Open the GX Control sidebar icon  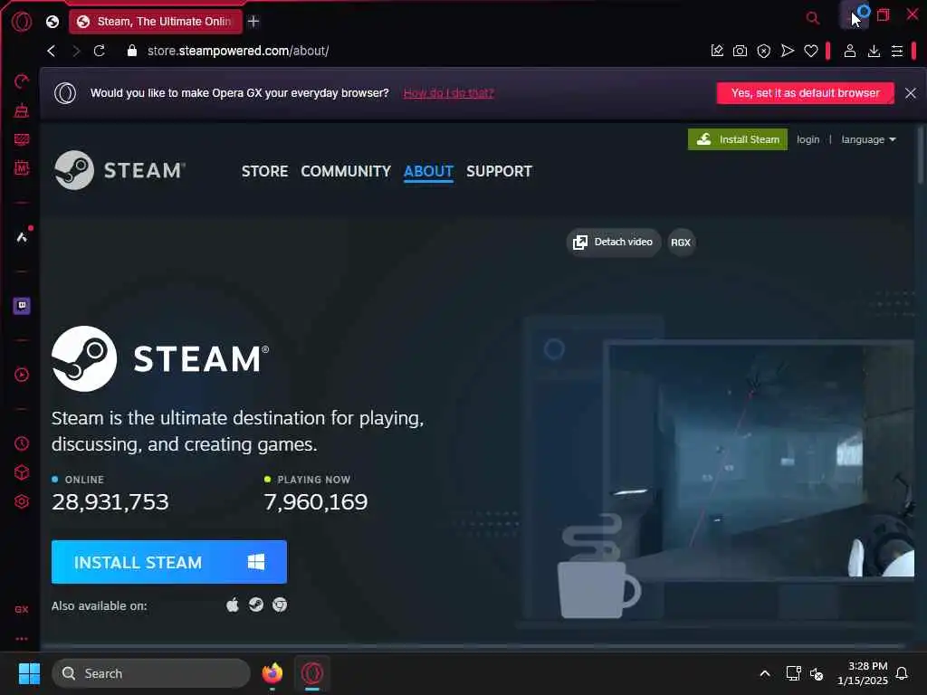coord(22,81)
